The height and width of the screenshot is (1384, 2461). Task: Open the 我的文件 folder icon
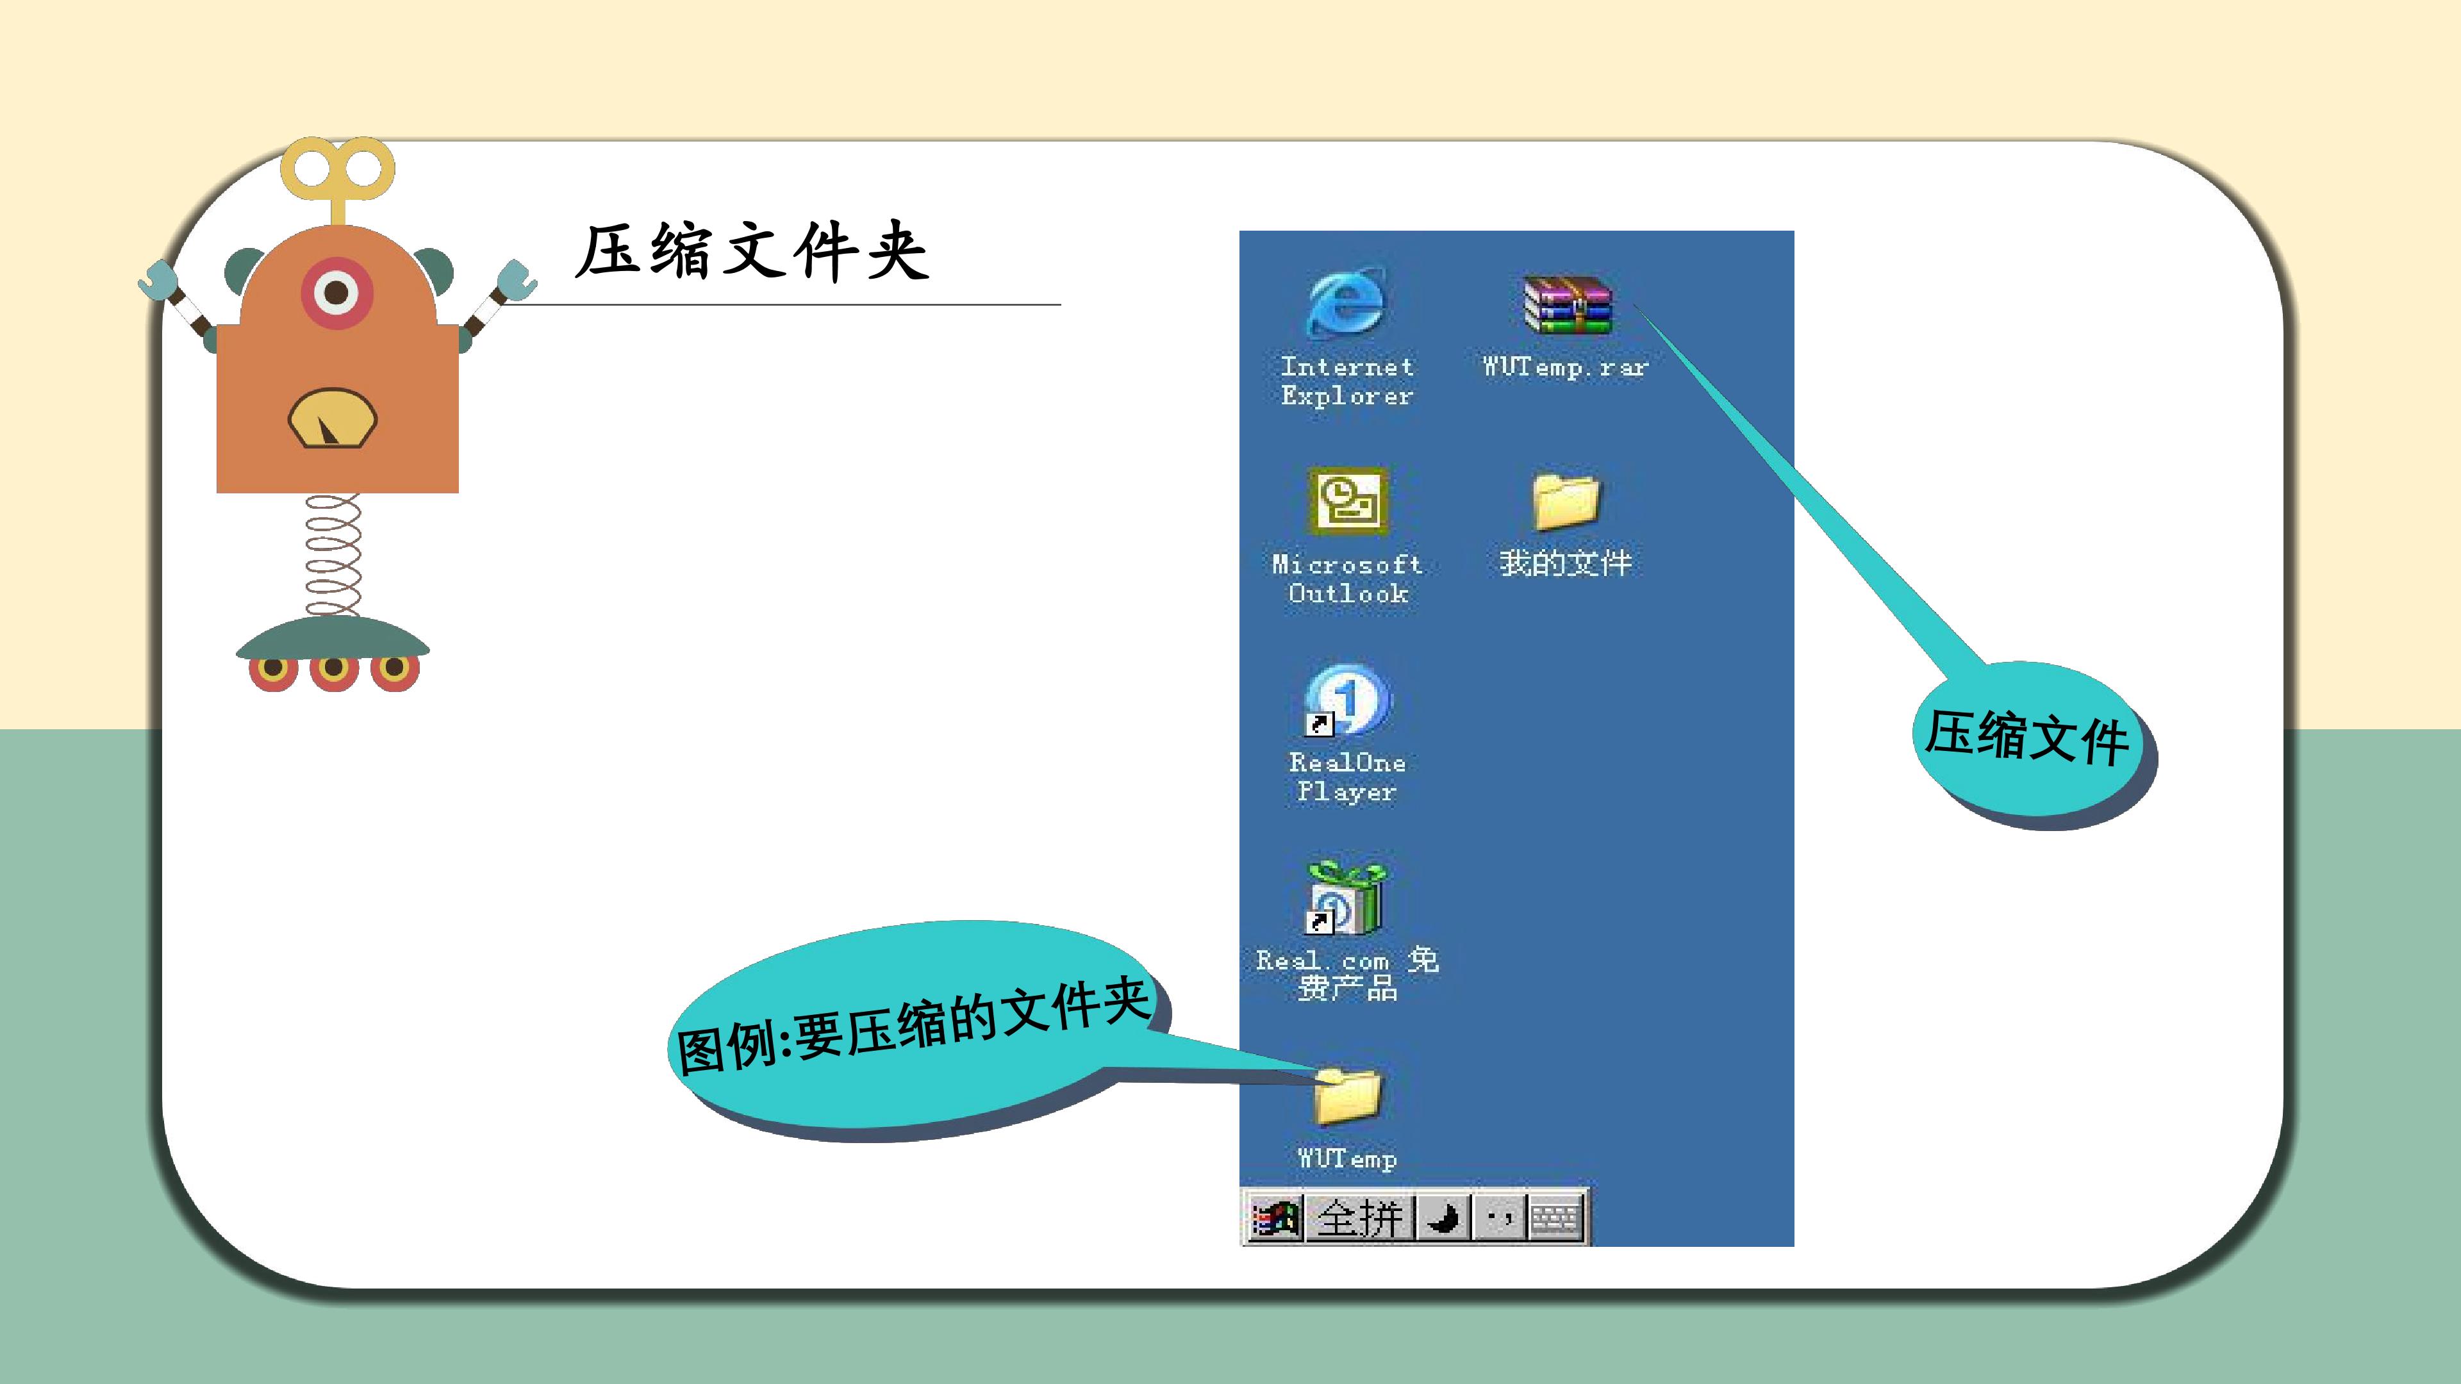point(1565,500)
